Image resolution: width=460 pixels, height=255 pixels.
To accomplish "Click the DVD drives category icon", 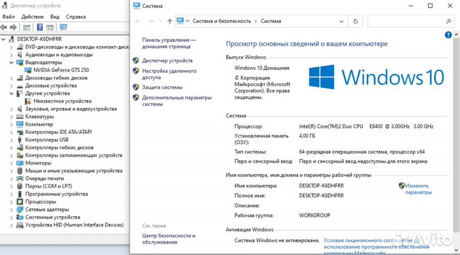I will click(x=20, y=47).
